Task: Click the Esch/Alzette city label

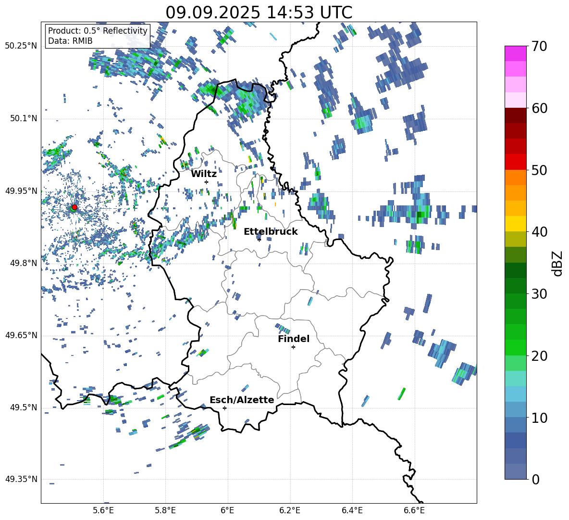Action: (x=242, y=400)
